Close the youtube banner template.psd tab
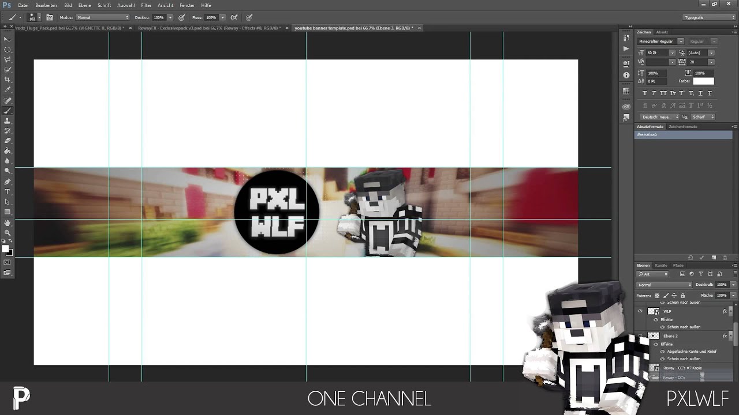The width and height of the screenshot is (739, 415). tap(419, 28)
